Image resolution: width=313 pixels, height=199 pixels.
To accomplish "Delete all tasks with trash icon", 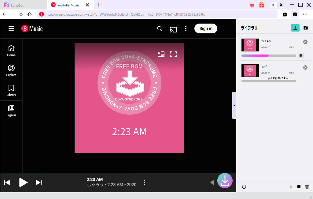I will click(307, 187).
